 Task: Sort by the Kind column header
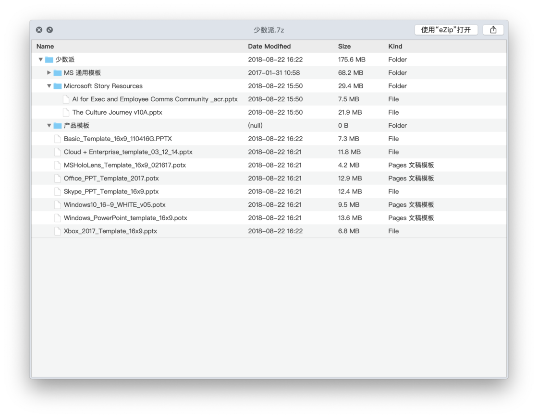[x=395, y=46]
